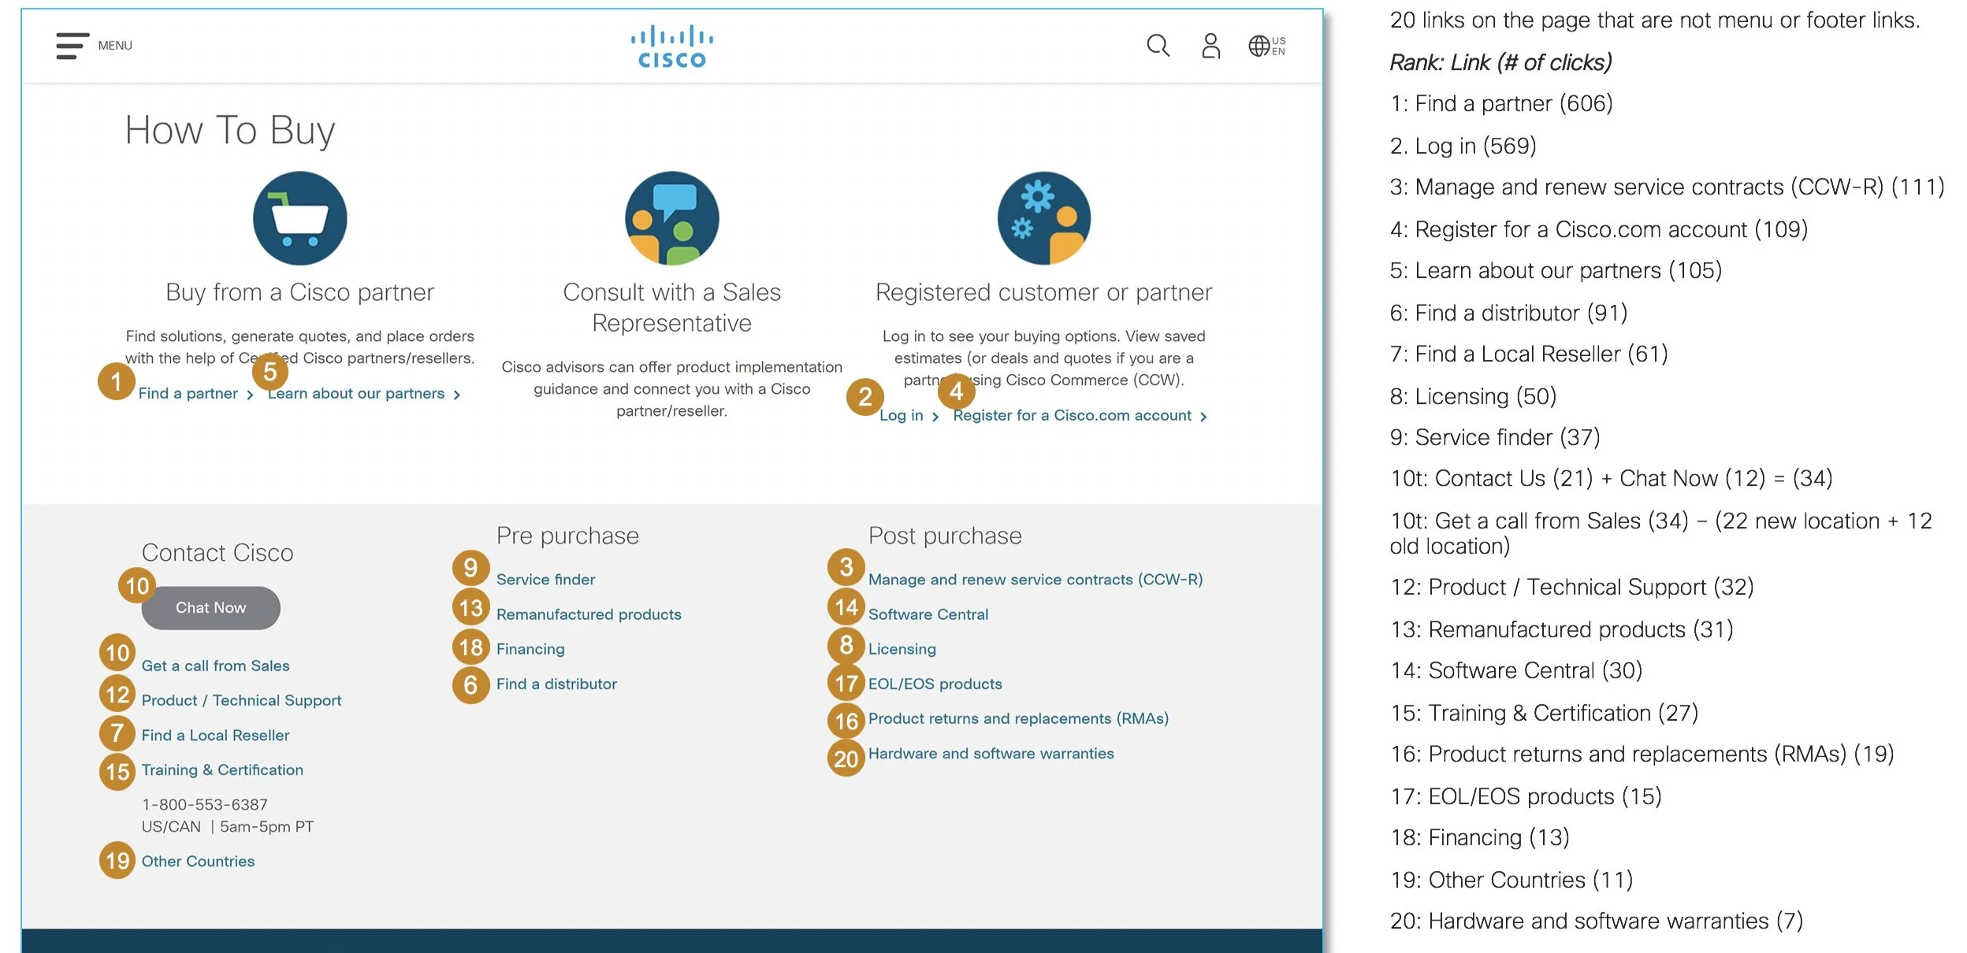This screenshot has width=1967, height=953.
Task: Click Find a distributor link
Action: pyautogui.click(x=556, y=684)
